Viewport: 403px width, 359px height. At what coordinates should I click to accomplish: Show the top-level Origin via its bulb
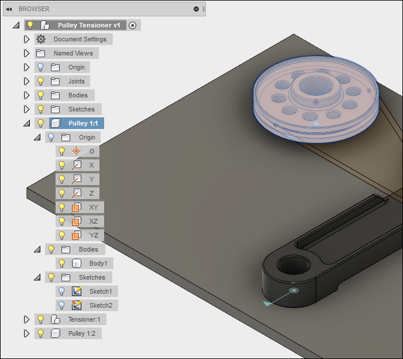point(40,67)
